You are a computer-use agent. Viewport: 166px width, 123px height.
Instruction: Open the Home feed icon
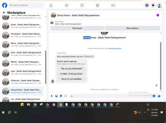pyautogui.click(x=51, y=5)
